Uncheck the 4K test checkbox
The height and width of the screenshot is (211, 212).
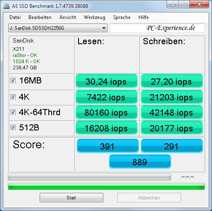13,97
